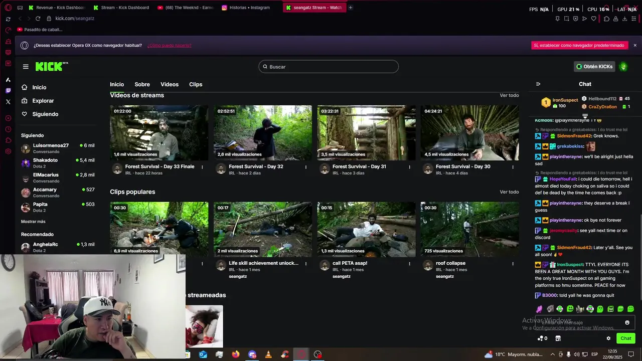This screenshot has width=642, height=361.
Task: Open chat settings gear icon
Action: point(608,338)
